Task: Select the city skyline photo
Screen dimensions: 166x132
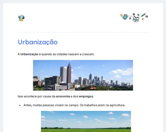Action: 83,75
